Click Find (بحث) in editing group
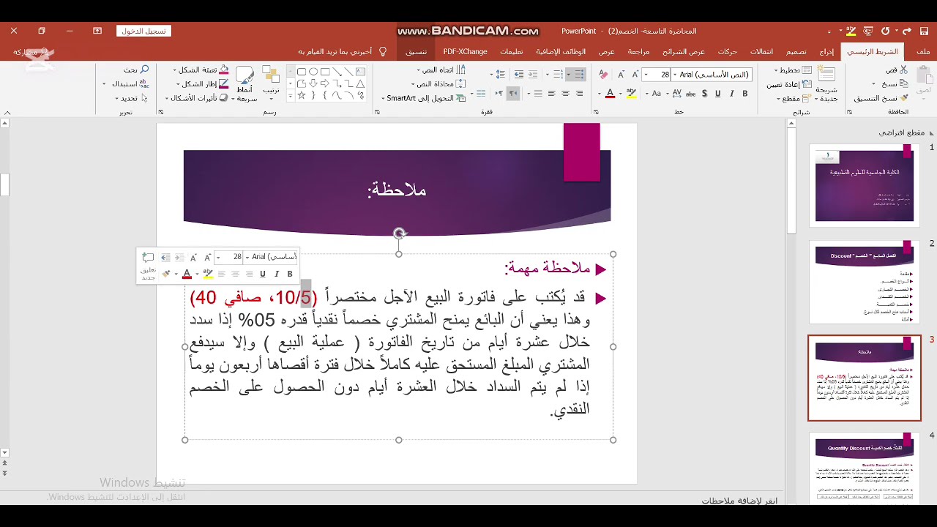This screenshot has height=527, width=937. [137, 70]
